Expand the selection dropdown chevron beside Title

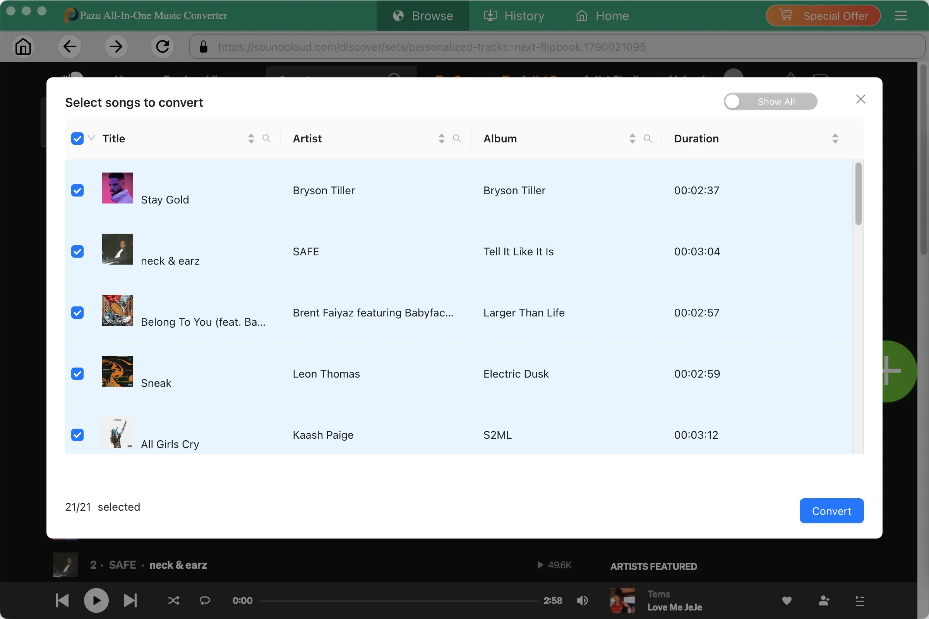(x=91, y=138)
